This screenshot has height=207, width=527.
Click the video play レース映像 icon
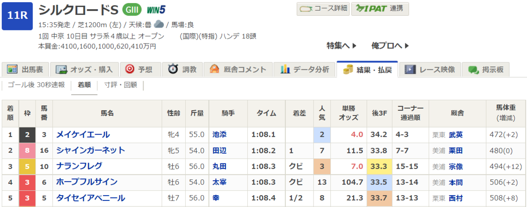point(410,69)
